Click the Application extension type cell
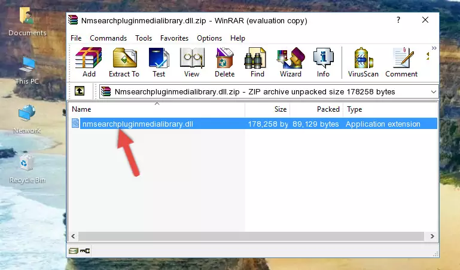The width and height of the screenshot is (460, 270). [383, 124]
